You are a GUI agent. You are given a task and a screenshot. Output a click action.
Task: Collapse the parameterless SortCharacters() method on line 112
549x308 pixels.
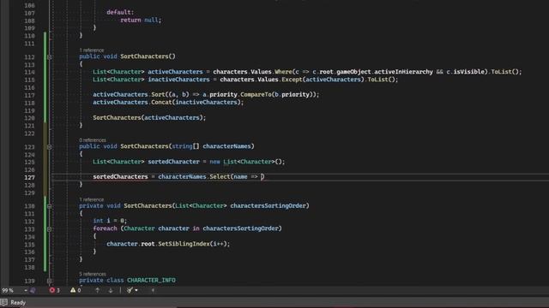[x=50, y=56]
